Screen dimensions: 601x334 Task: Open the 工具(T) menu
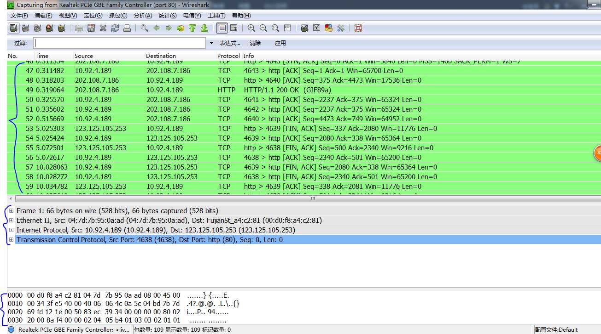pyautogui.click(x=216, y=16)
